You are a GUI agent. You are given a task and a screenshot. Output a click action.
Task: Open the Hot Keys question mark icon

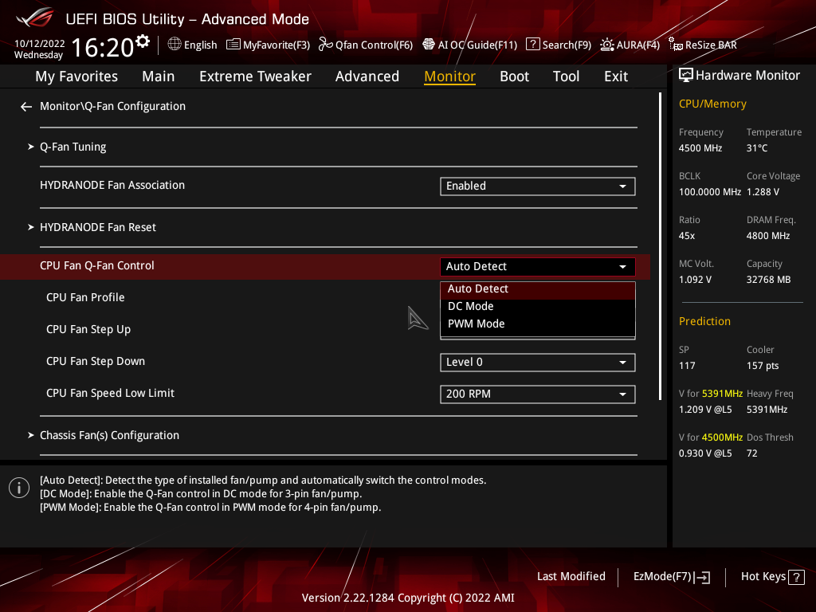[x=796, y=577]
